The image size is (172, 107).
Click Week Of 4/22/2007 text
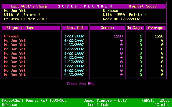coord(121,19)
